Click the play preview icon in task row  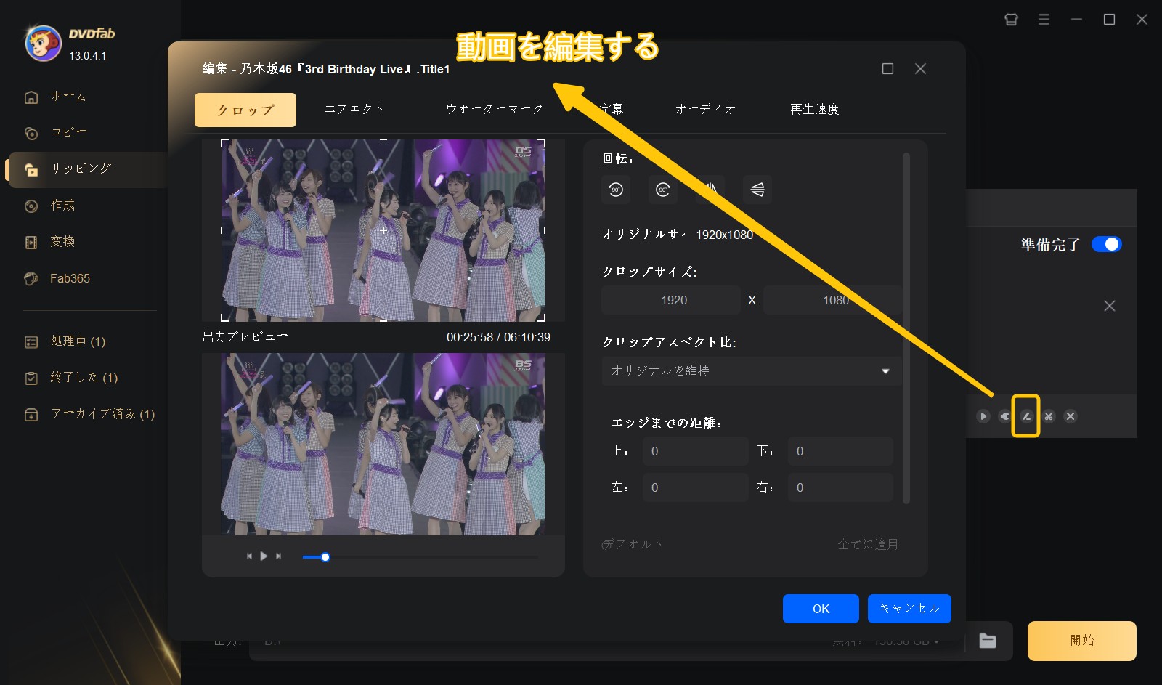pyautogui.click(x=983, y=416)
